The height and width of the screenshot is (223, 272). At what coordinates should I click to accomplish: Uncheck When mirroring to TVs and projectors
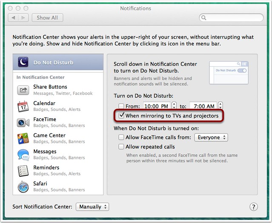pyautogui.click(x=121, y=115)
